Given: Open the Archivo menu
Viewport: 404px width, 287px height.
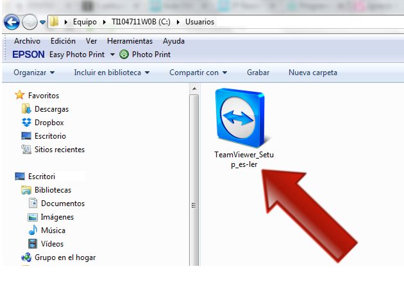Looking at the screenshot, I should (27, 41).
